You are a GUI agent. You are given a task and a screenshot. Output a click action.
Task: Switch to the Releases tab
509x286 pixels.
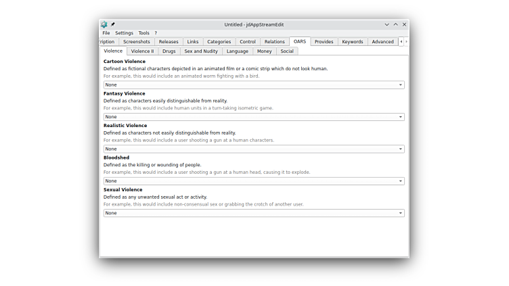169,42
